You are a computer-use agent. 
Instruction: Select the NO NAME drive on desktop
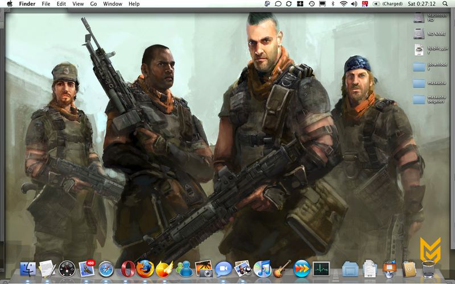419,34
